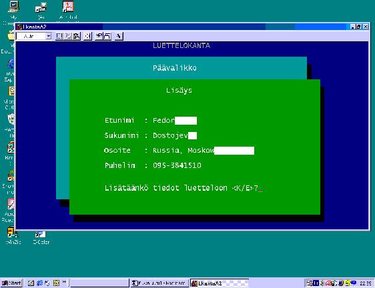Image resolution: width=375 pixels, height=288 pixels.
Task: Click the window system menu icon in the title bar
Action: click(19, 27)
